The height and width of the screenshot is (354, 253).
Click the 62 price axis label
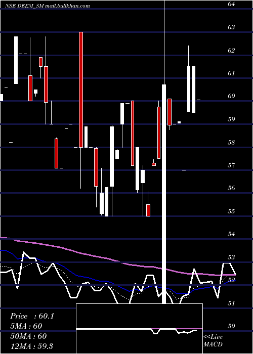[231, 50]
